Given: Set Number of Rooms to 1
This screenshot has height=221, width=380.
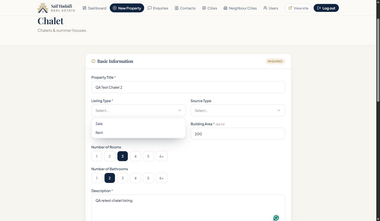Looking at the screenshot, I should point(97,156).
